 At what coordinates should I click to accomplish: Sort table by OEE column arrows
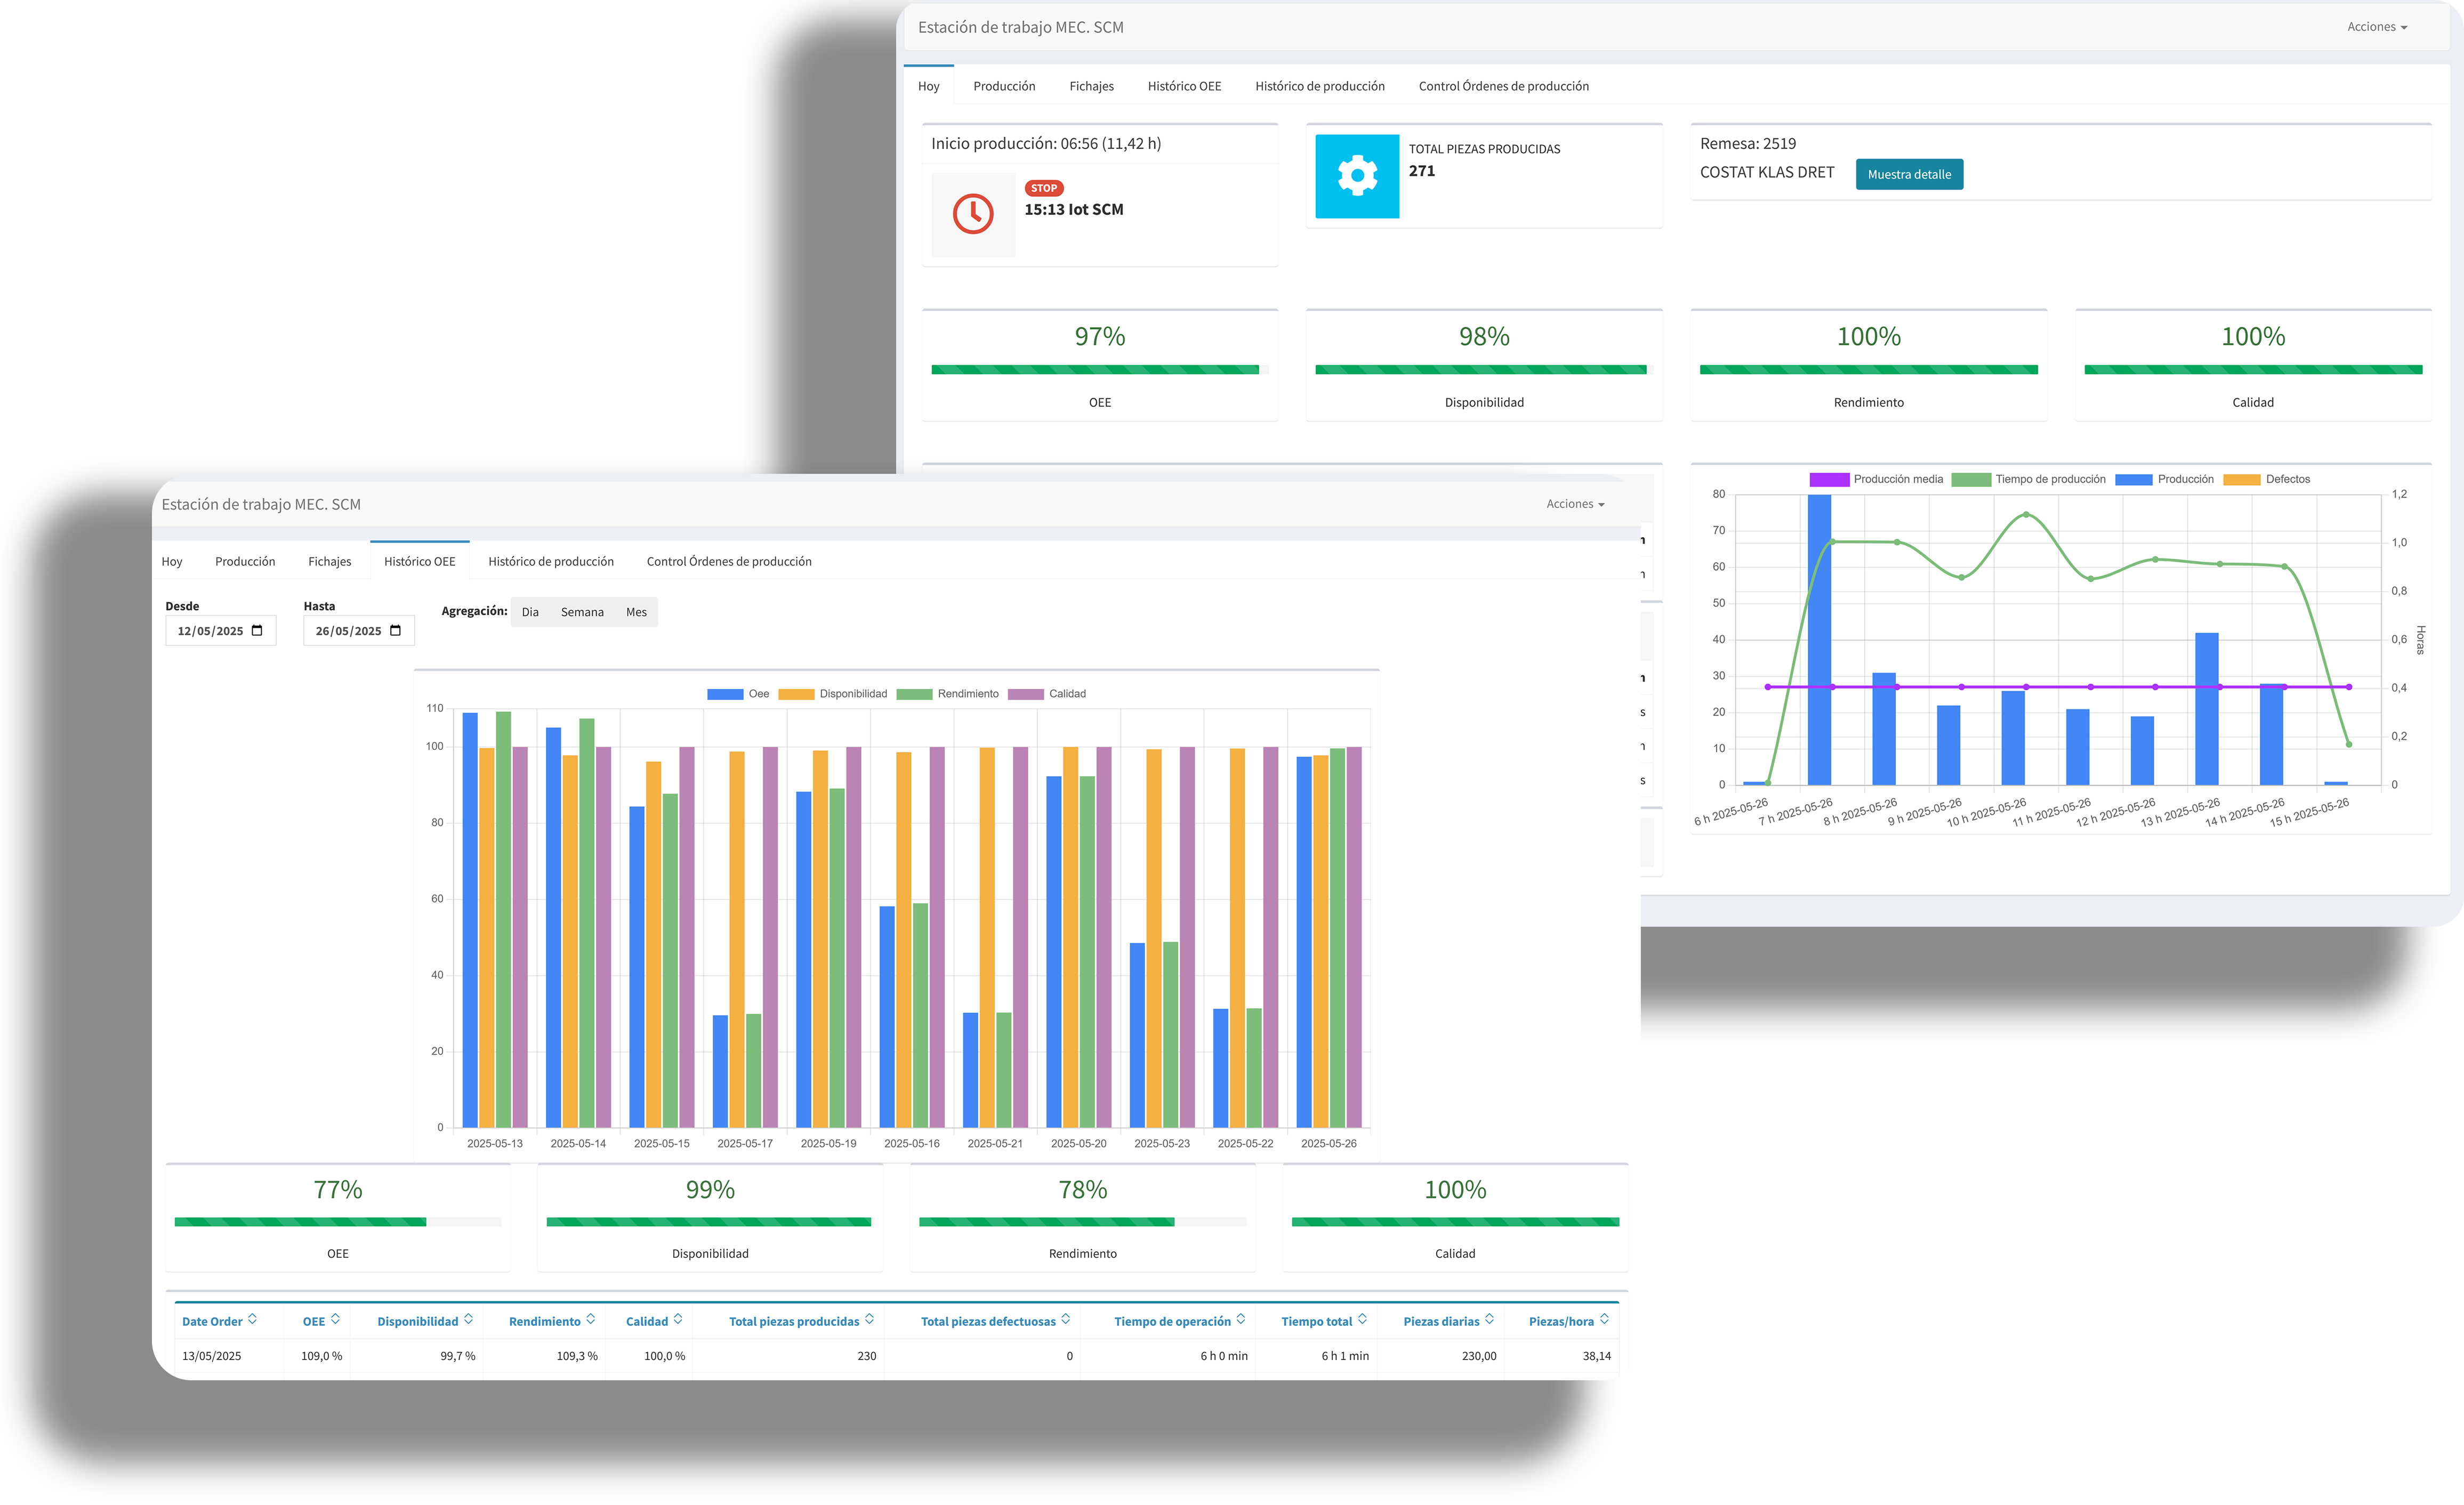[335, 1320]
